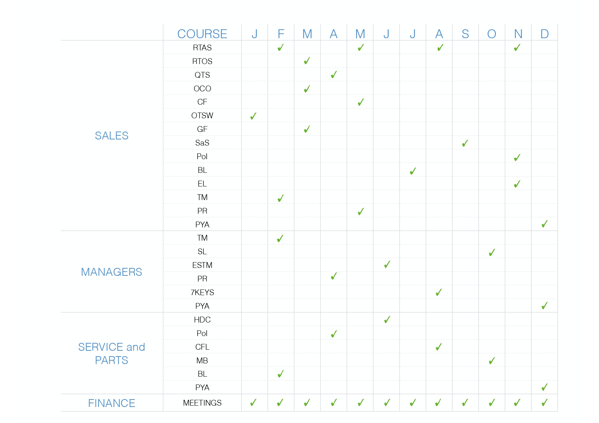
Task: Click the ESTM row green checkmark
Action: point(387,265)
